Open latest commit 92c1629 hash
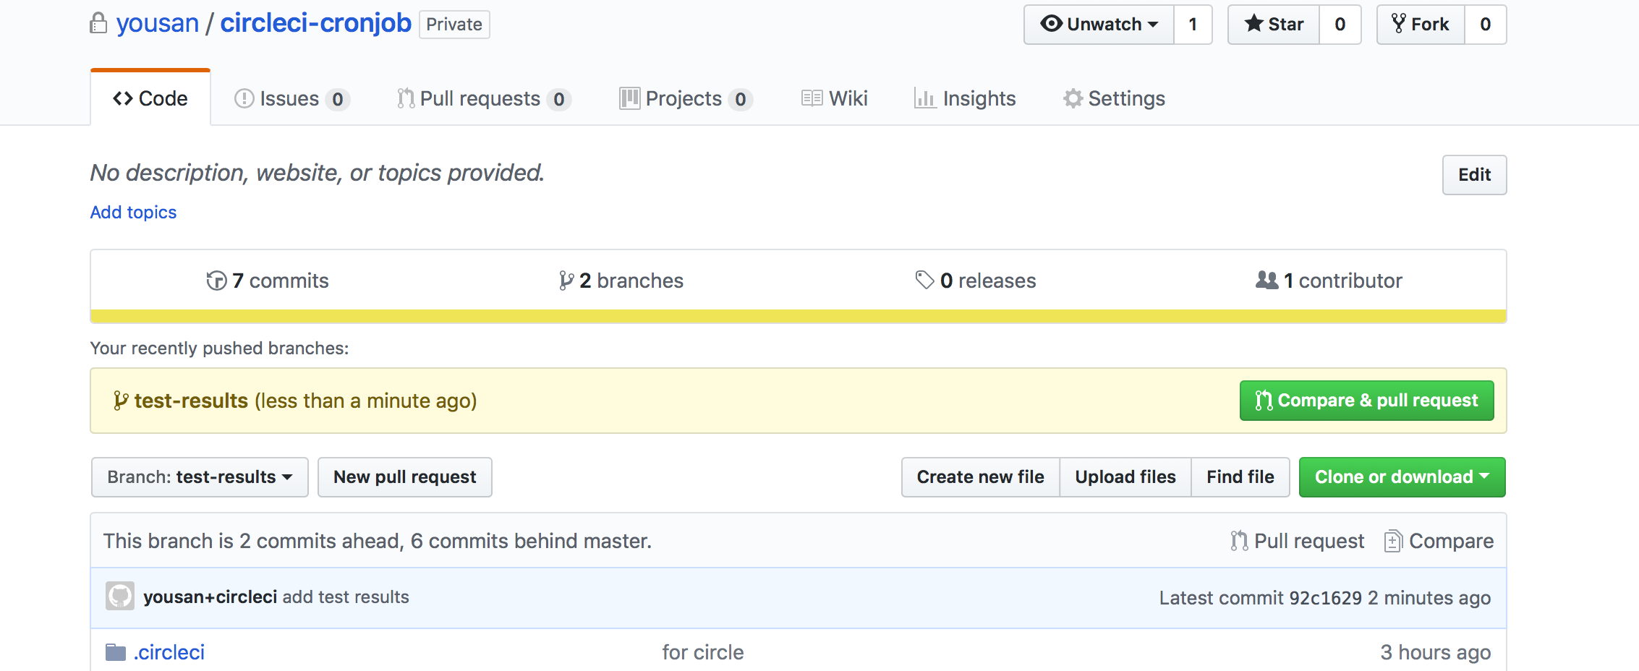Image resolution: width=1639 pixels, height=671 pixels. tap(1325, 598)
